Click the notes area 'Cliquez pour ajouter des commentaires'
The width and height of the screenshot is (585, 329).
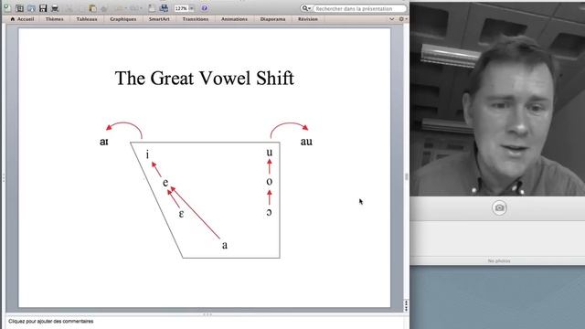[x=51, y=321]
